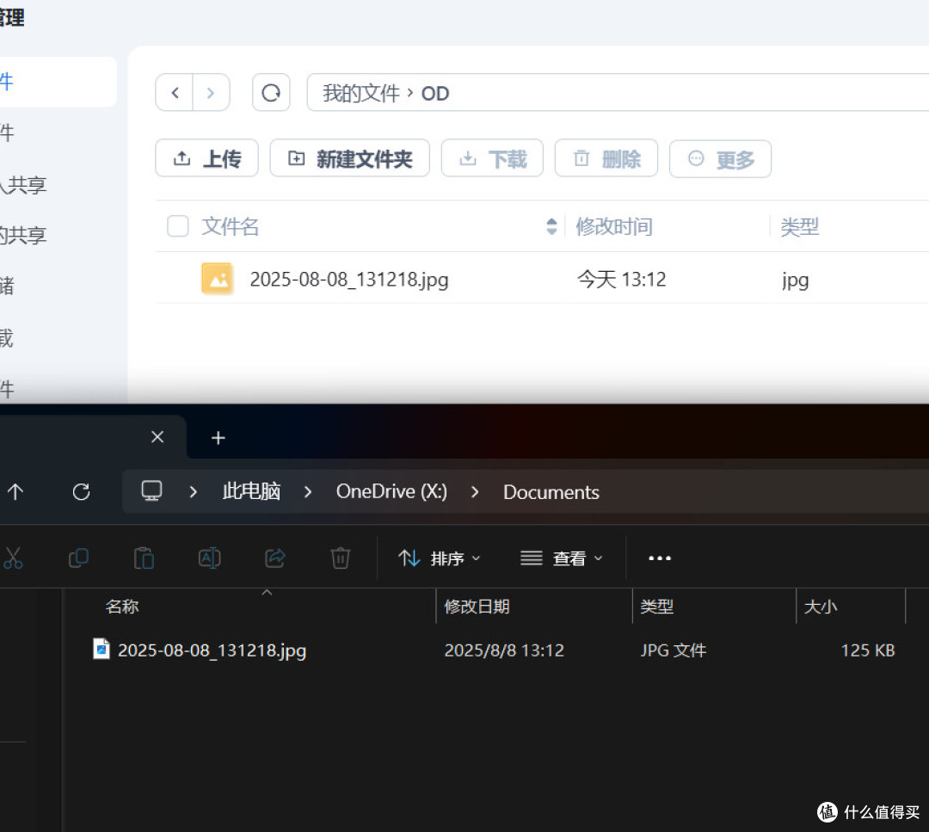
Task: Click the computer icon in Explorer address bar
Action: [151, 491]
